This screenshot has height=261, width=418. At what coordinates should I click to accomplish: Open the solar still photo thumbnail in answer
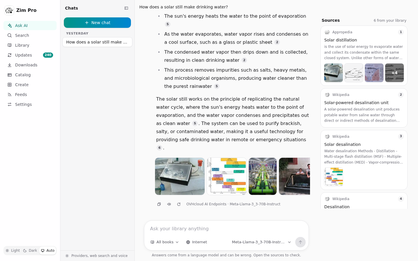click(180, 176)
